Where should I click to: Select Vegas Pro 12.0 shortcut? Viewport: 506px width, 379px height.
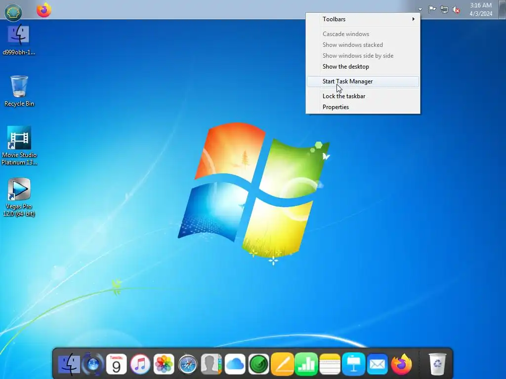point(19,197)
